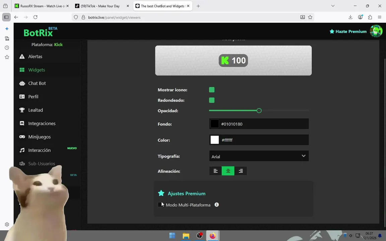Open File Explorer from the taskbar
The width and height of the screenshot is (386, 241).
(186, 236)
